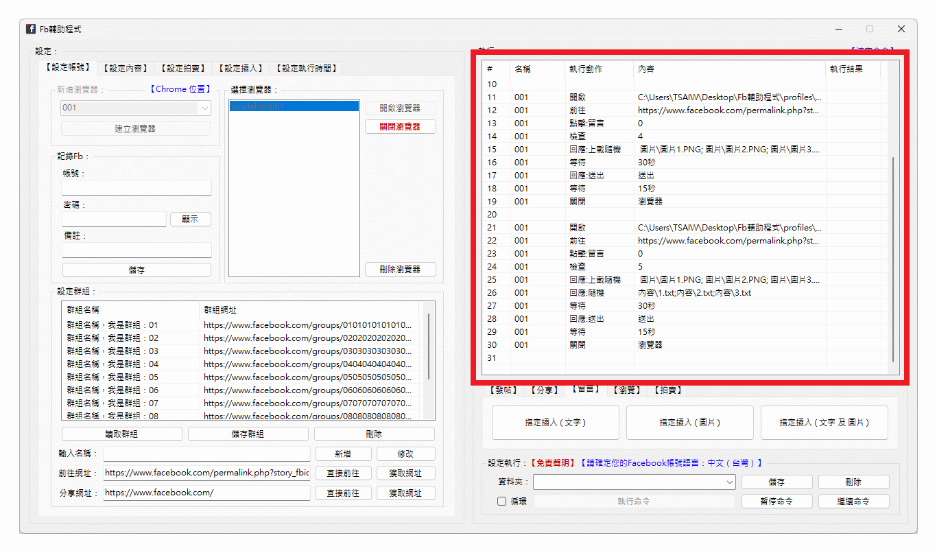The height and width of the screenshot is (553, 937).
Task: Click 直接前往 in the 分享網址 row
Action: (x=343, y=493)
